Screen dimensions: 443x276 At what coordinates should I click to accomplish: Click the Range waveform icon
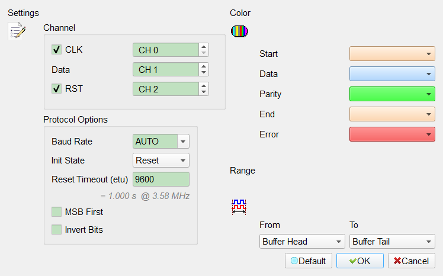[239, 207]
